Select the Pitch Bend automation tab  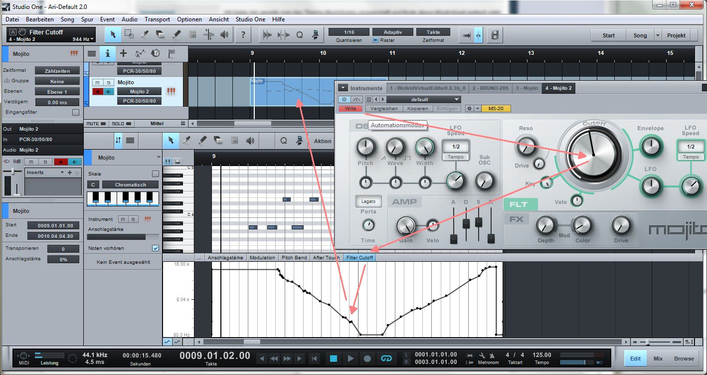pyautogui.click(x=294, y=257)
